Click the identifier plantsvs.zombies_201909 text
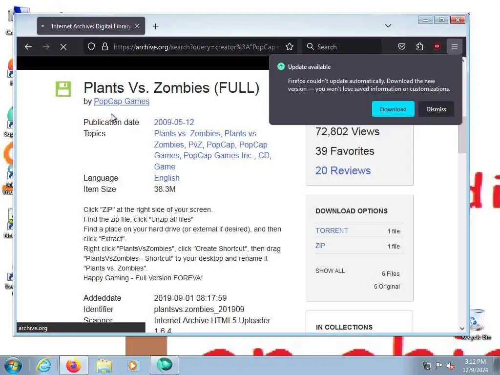The width and height of the screenshot is (500, 375). click(199, 309)
